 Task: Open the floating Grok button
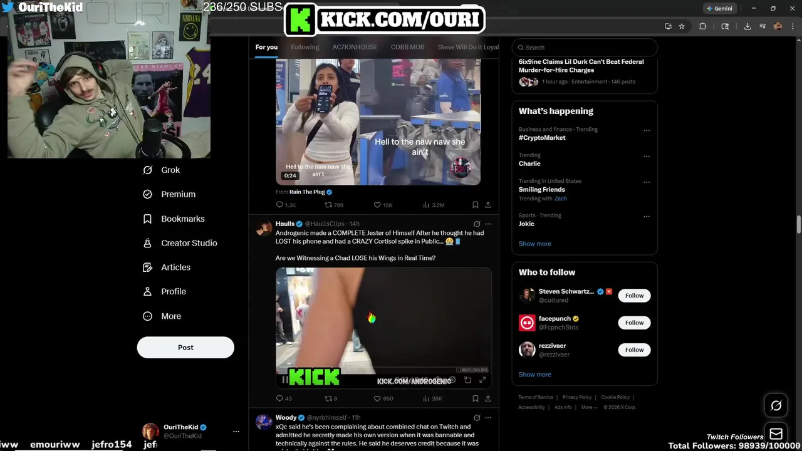(776, 406)
